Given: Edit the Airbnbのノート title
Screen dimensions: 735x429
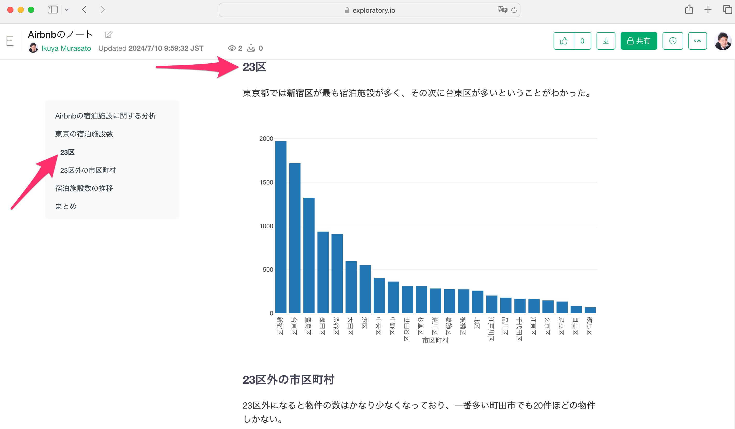Looking at the screenshot, I should [108, 34].
